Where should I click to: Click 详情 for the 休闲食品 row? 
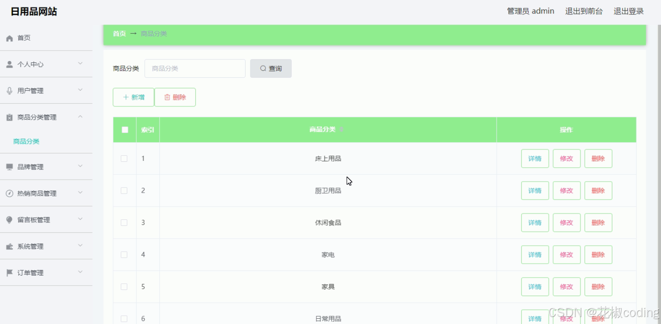(x=535, y=222)
